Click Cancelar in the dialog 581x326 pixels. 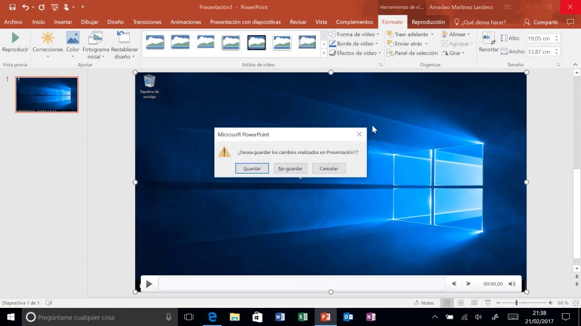pos(329,168)
